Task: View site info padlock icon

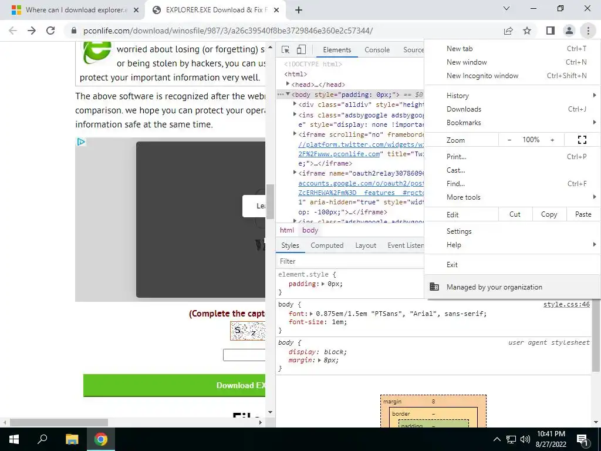Action: [x=74, y=31]
